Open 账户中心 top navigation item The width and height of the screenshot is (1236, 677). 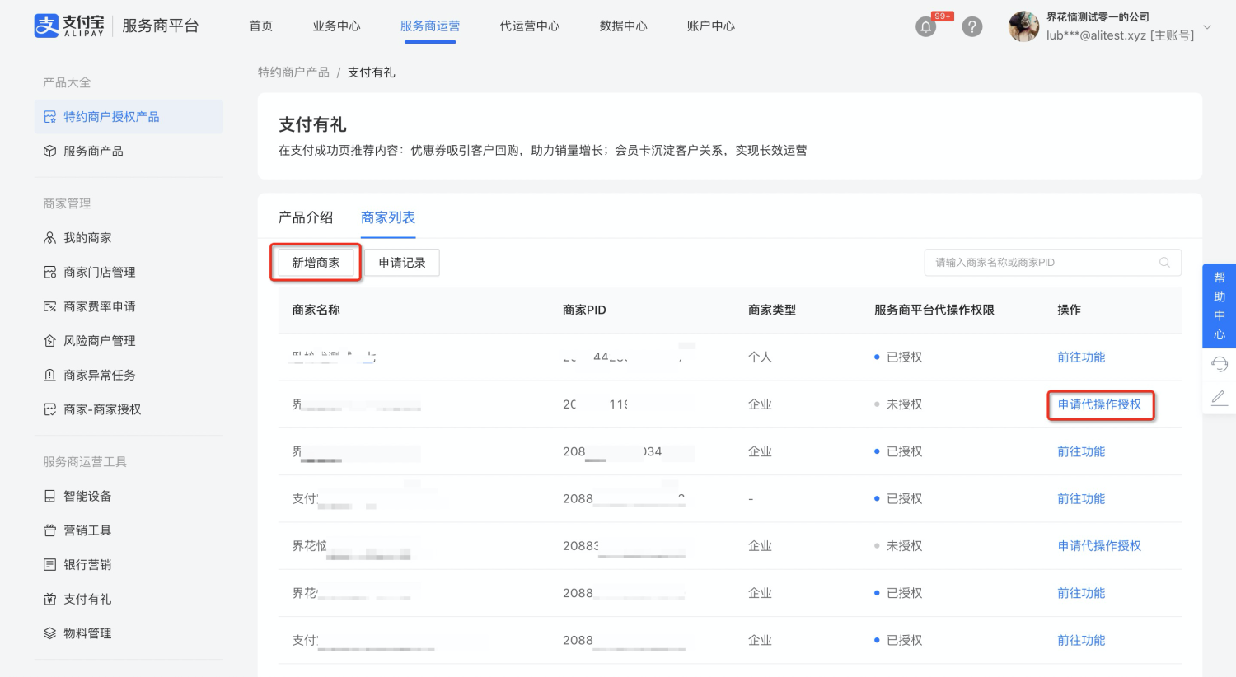(x=711, y=26)
